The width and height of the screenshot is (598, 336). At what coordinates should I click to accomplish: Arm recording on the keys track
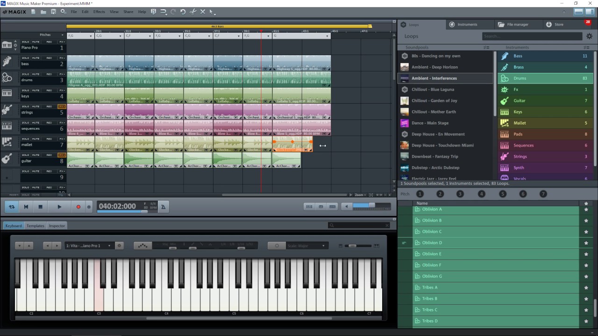(49, 91)
